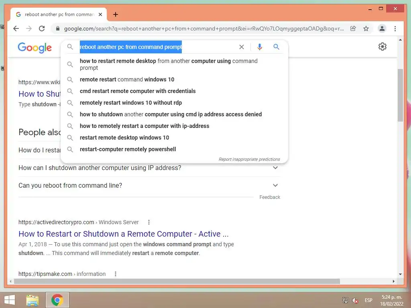Click the padlock site info icon
The width and height of the screenshot is (411, 308).
coord(58,28)
